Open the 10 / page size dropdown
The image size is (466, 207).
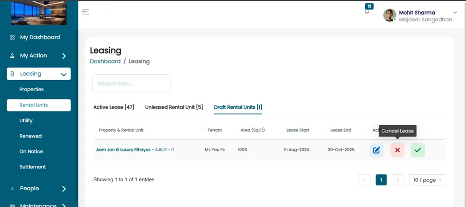428,180
